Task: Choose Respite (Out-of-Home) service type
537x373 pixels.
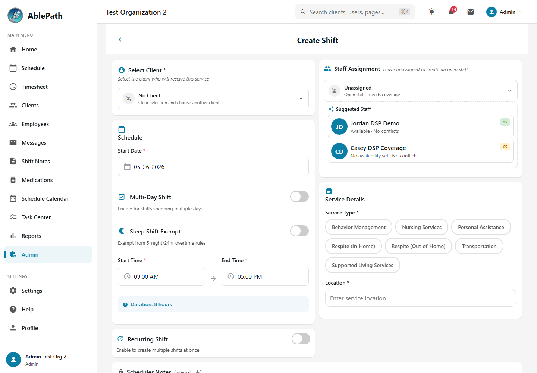Action: click(418, 246)
